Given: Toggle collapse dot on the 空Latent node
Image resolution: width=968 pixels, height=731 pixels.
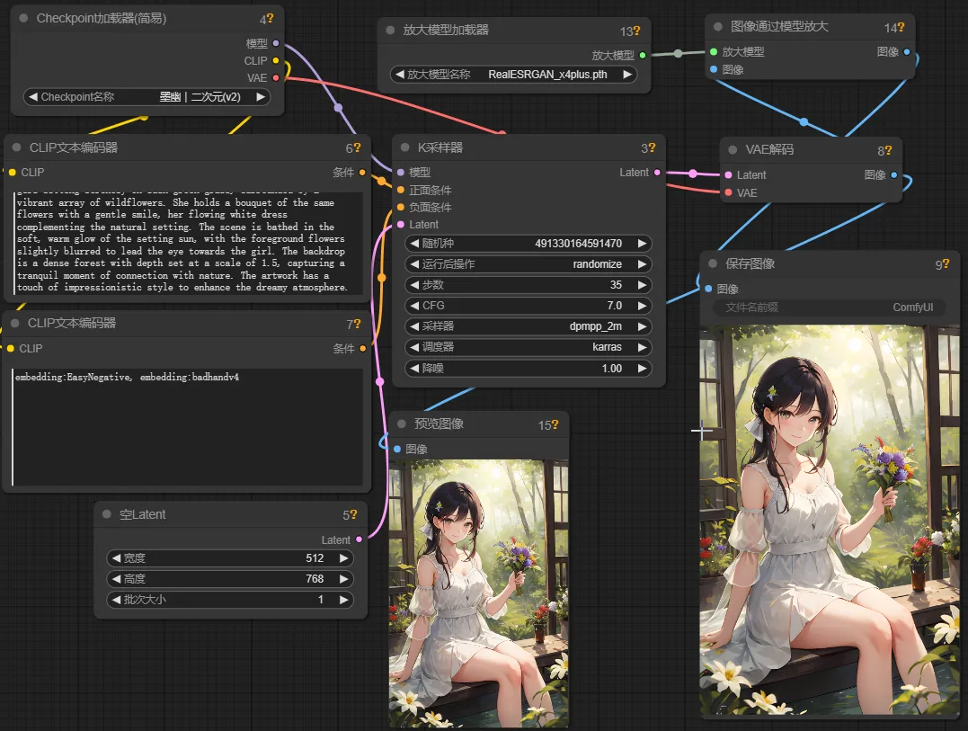Looking at the screenshot, I should click(x=107, y=514).
